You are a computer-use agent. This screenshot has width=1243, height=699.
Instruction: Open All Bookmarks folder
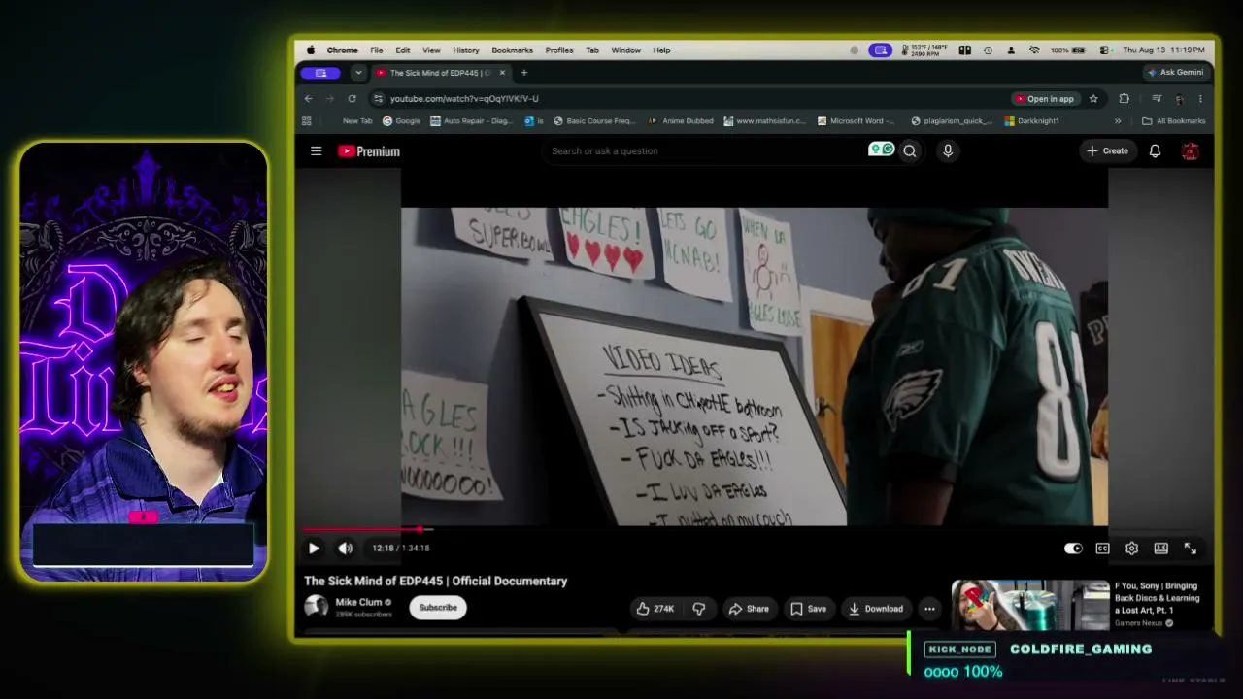[1174, 121]
